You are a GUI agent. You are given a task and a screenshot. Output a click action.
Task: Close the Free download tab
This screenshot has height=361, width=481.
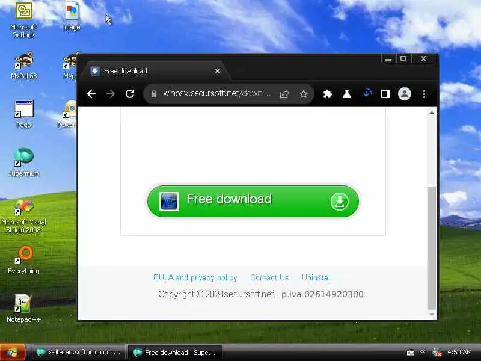[218, 71]
